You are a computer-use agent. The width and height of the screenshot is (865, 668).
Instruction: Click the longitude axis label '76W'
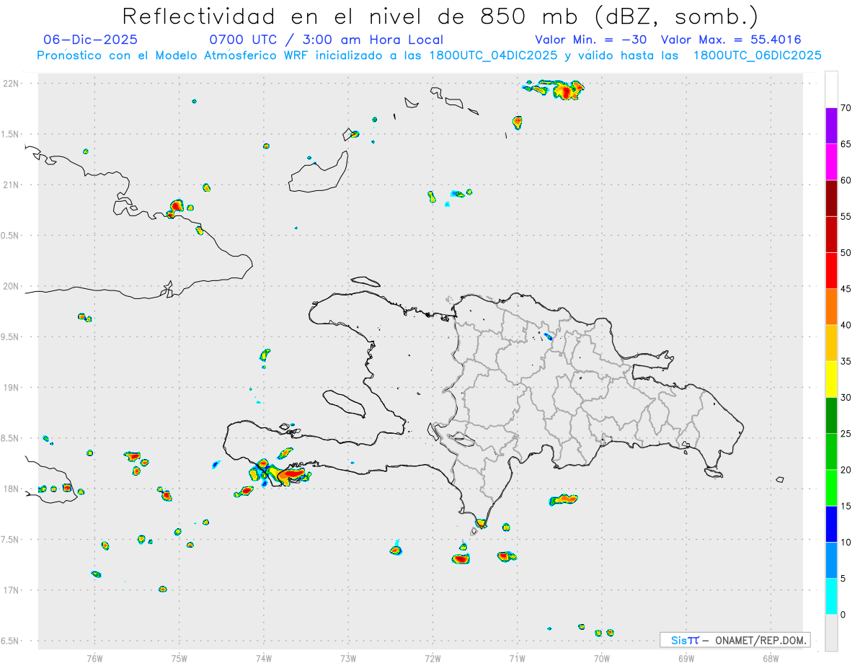tap(94, 658)
